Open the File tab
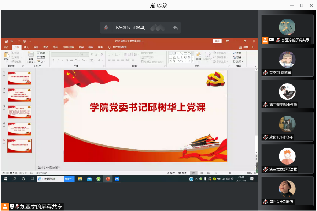The width and height of the screenshot is (317, 211). [6, 47]
